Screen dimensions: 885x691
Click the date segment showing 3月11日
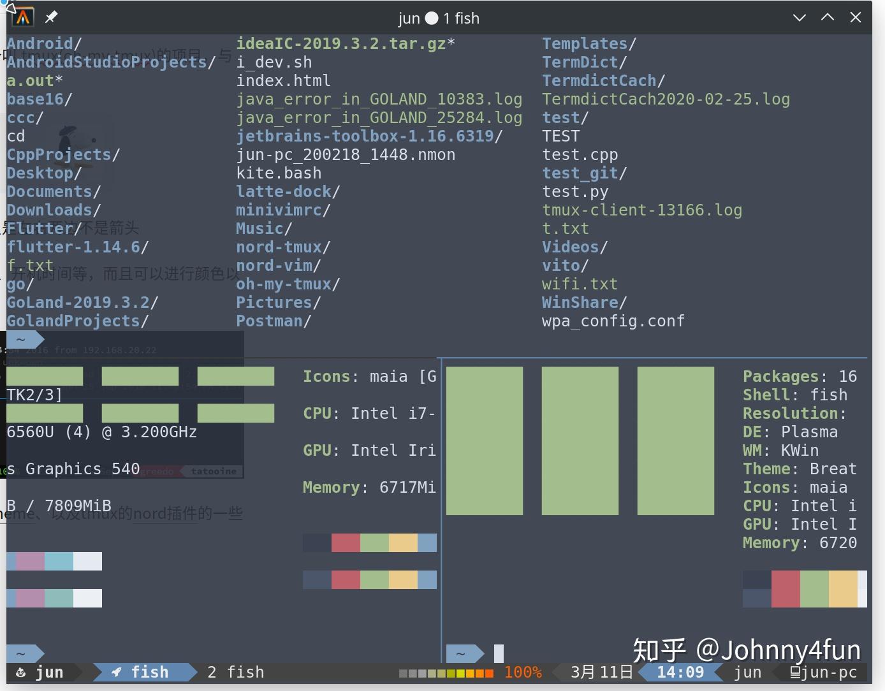(601, 672)
